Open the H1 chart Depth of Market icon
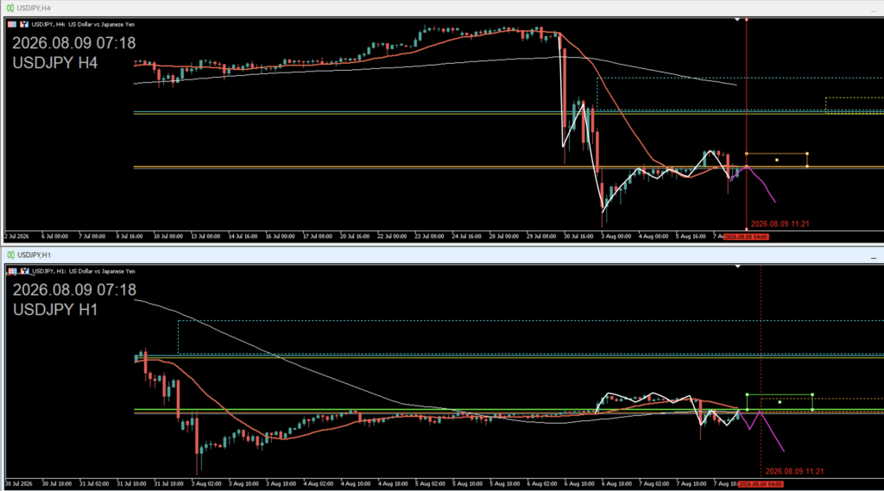The width and height of the screenshot is (884, 491). (25, 271)
